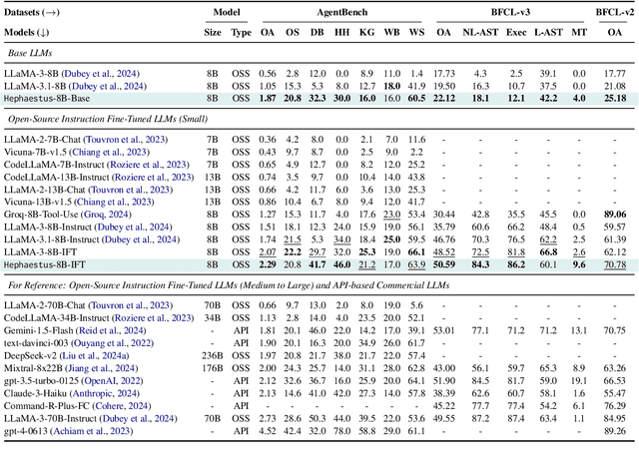The width and height of the screenshot is (639, 458).
Task: Select the value 17.73 in the LLaMA-3-8B row
Action: 443,74
